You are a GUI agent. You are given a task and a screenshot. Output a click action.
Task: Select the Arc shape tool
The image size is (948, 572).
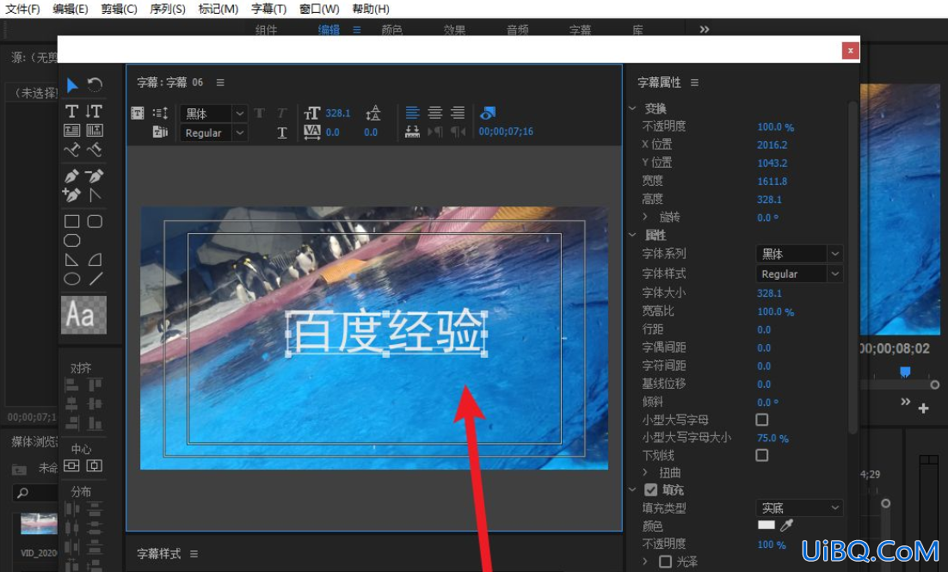click(95, 260)
